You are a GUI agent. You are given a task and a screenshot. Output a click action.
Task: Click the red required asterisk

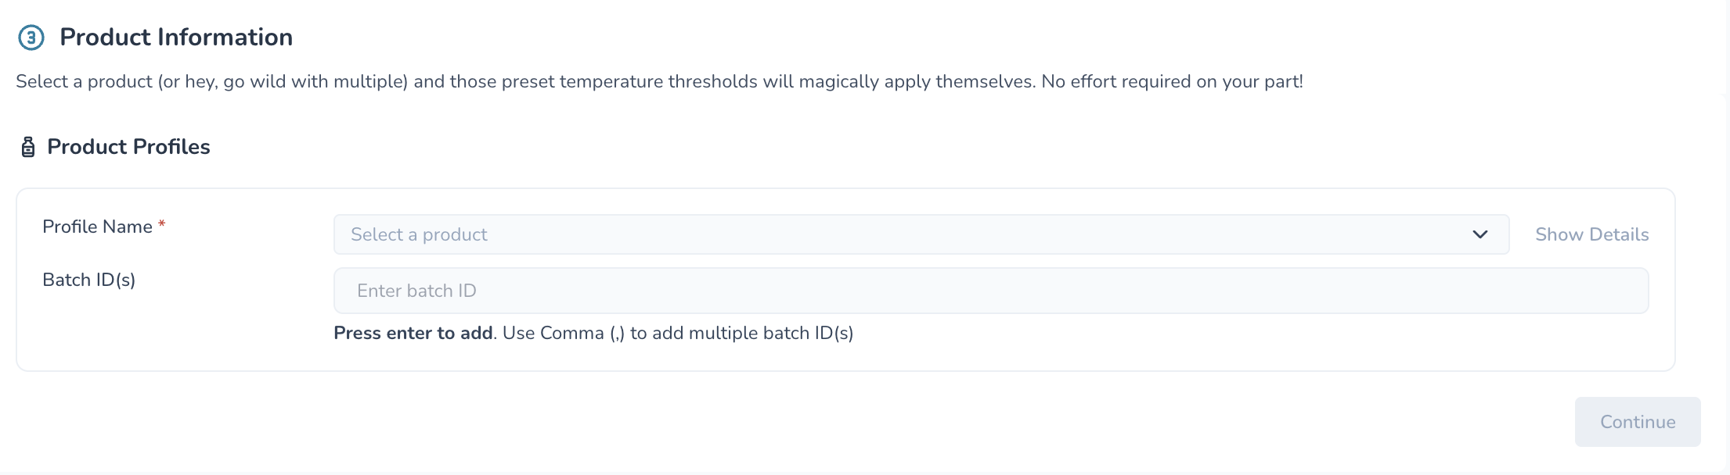click(x=162, y=225)
